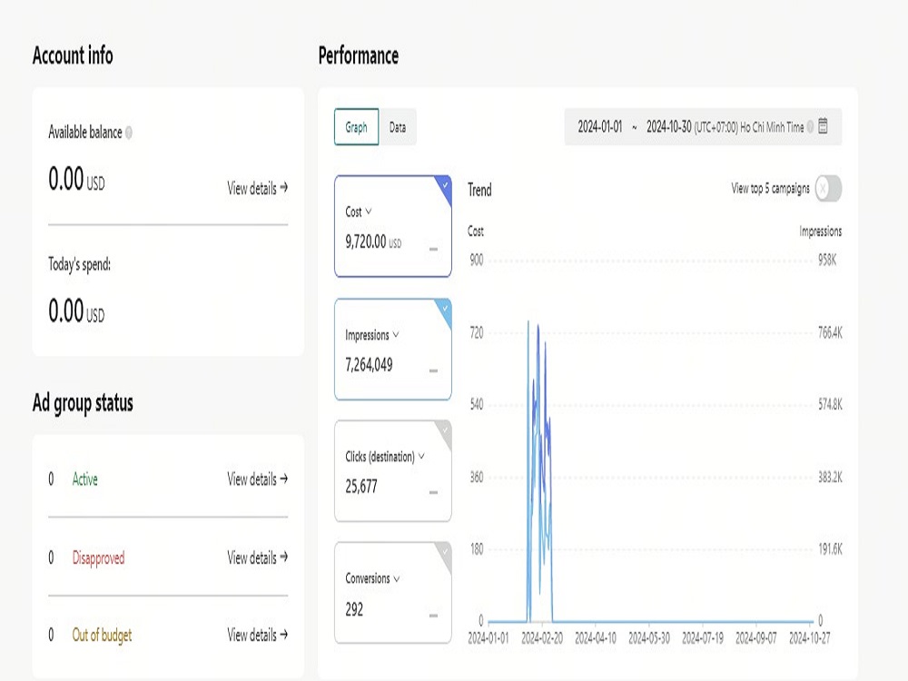Image resolution: width=908 pixels, height=681 pixels.
Task: Click the Today's spend label
Action: (79, 264)
